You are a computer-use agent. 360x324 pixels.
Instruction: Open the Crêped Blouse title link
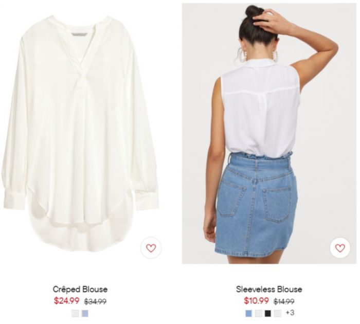click(80, 289)
